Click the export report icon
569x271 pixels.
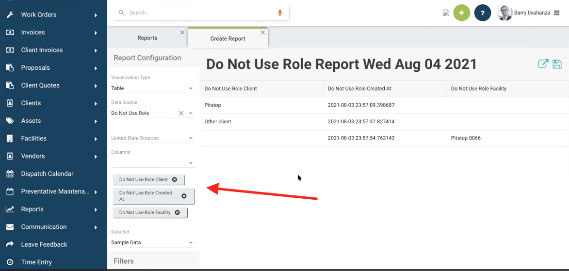pyautogui.click(x=543, y=64)
